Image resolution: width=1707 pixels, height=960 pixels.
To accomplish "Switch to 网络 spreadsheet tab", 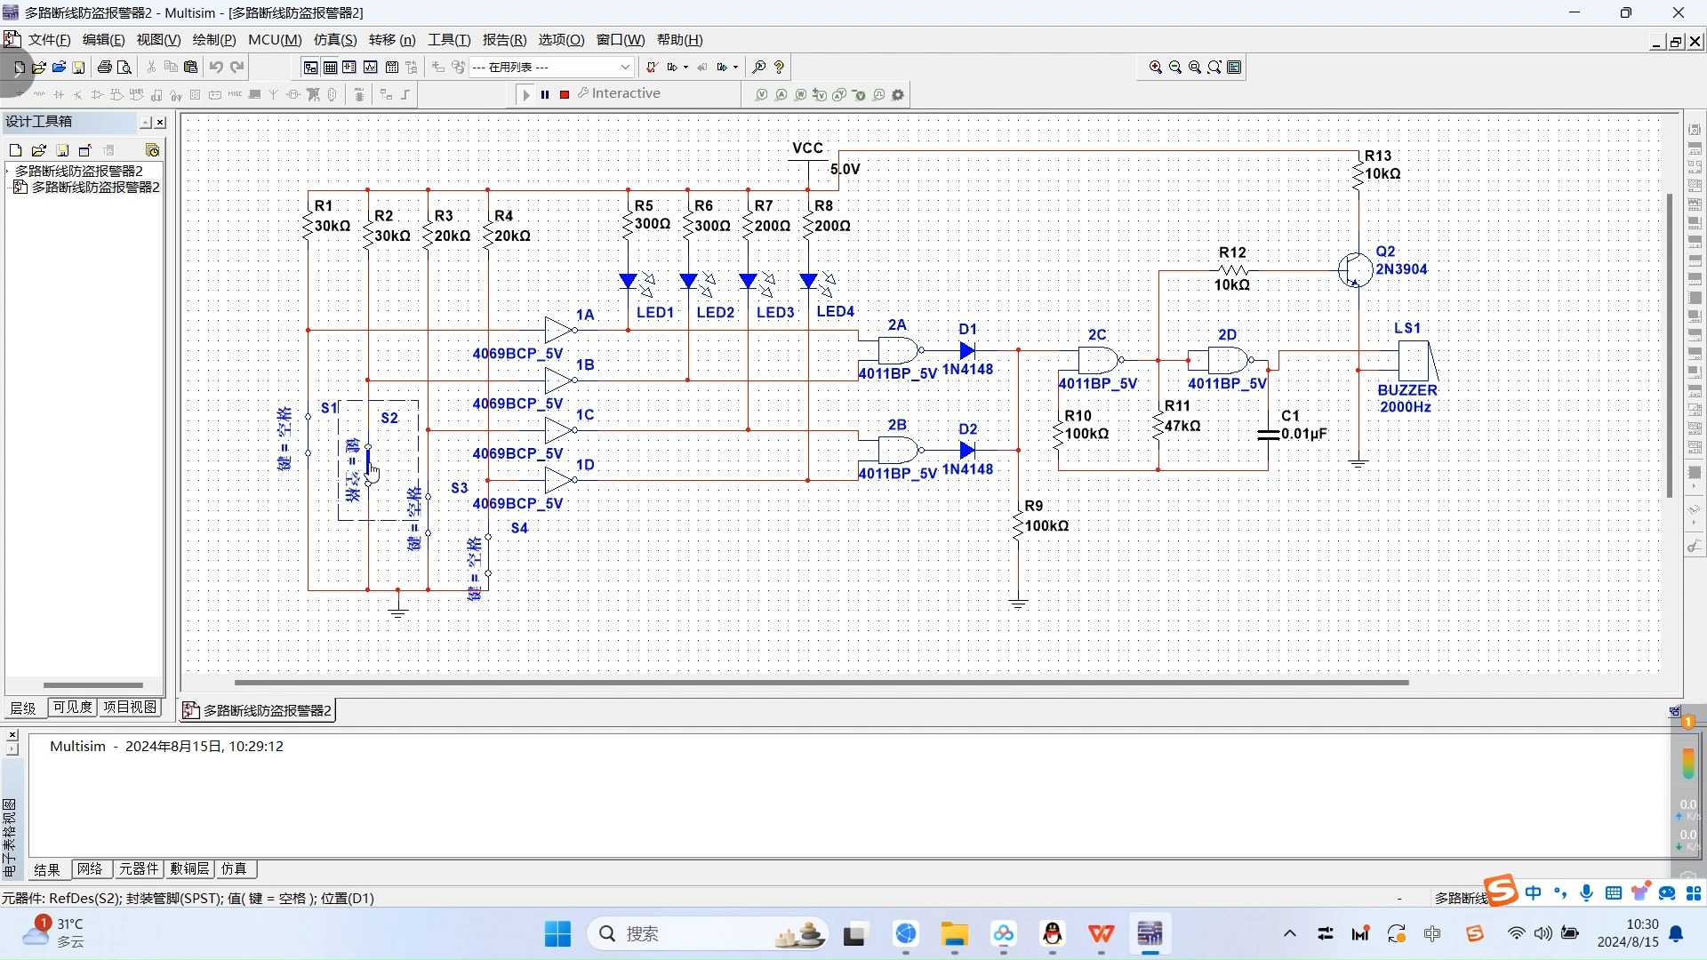I will 91,868.
